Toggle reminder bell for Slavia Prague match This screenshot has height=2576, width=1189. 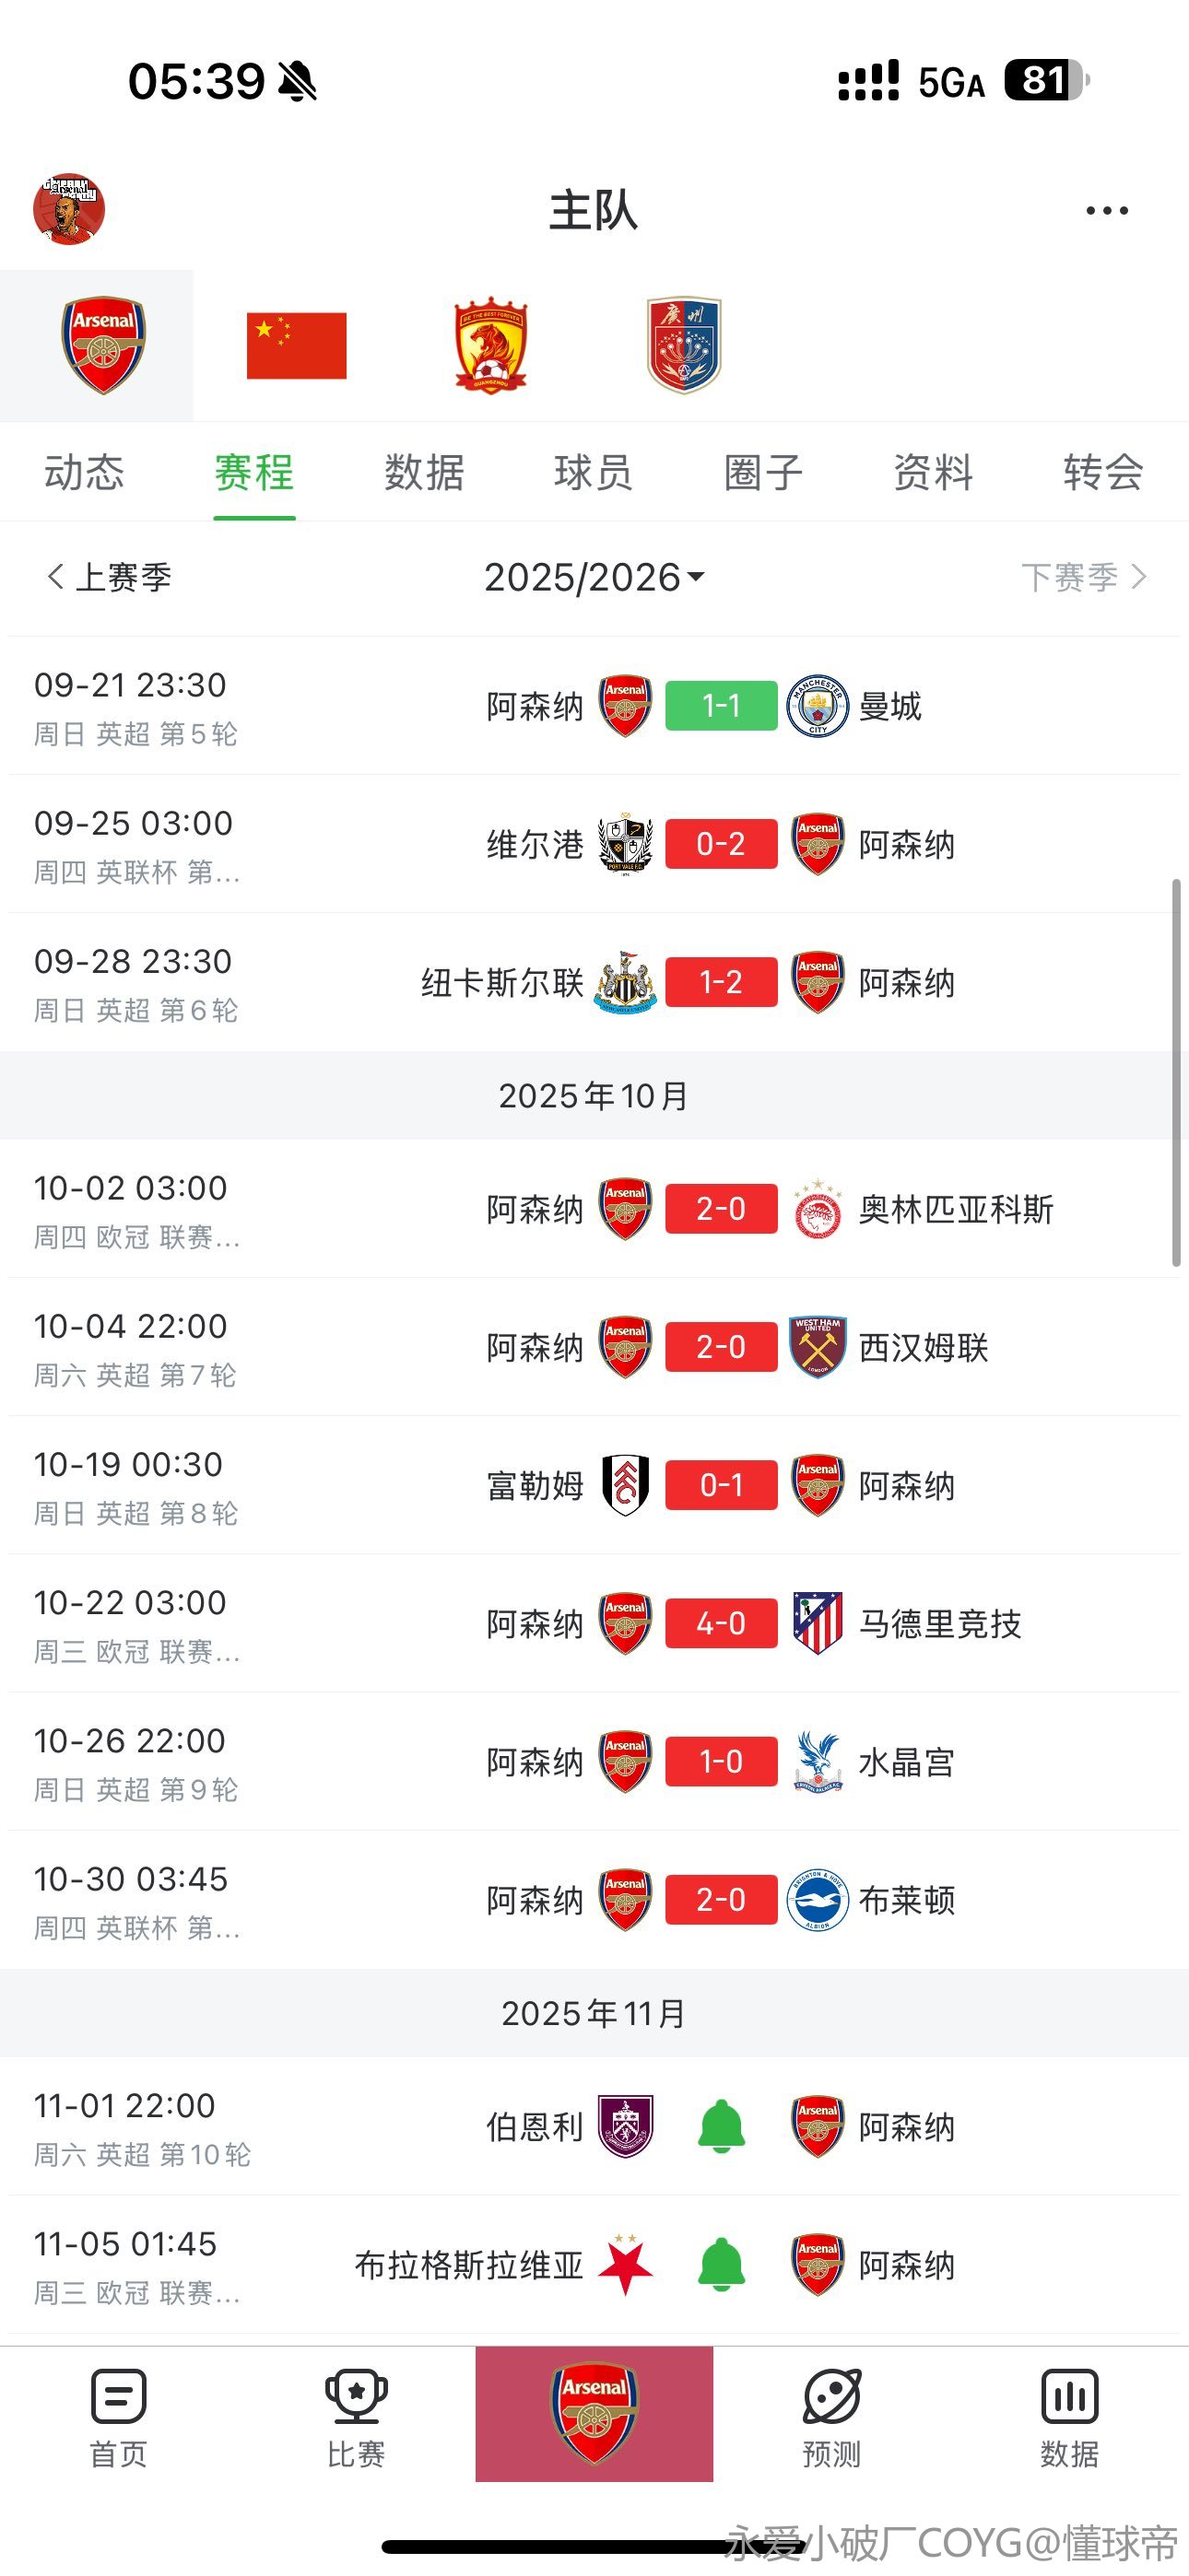721,2264
